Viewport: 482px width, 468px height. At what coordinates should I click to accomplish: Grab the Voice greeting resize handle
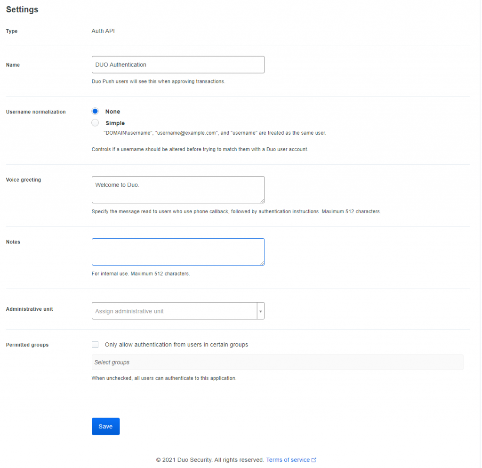262,201
